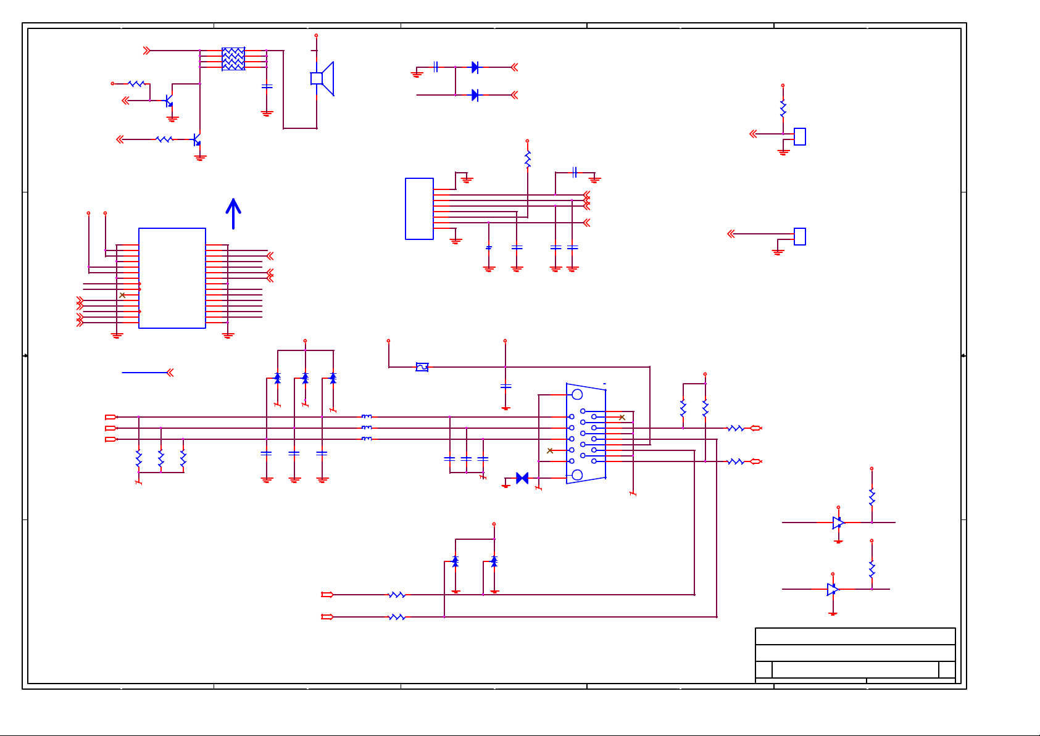Click the lower buffer triangle symbol

[x=833, y=589]
